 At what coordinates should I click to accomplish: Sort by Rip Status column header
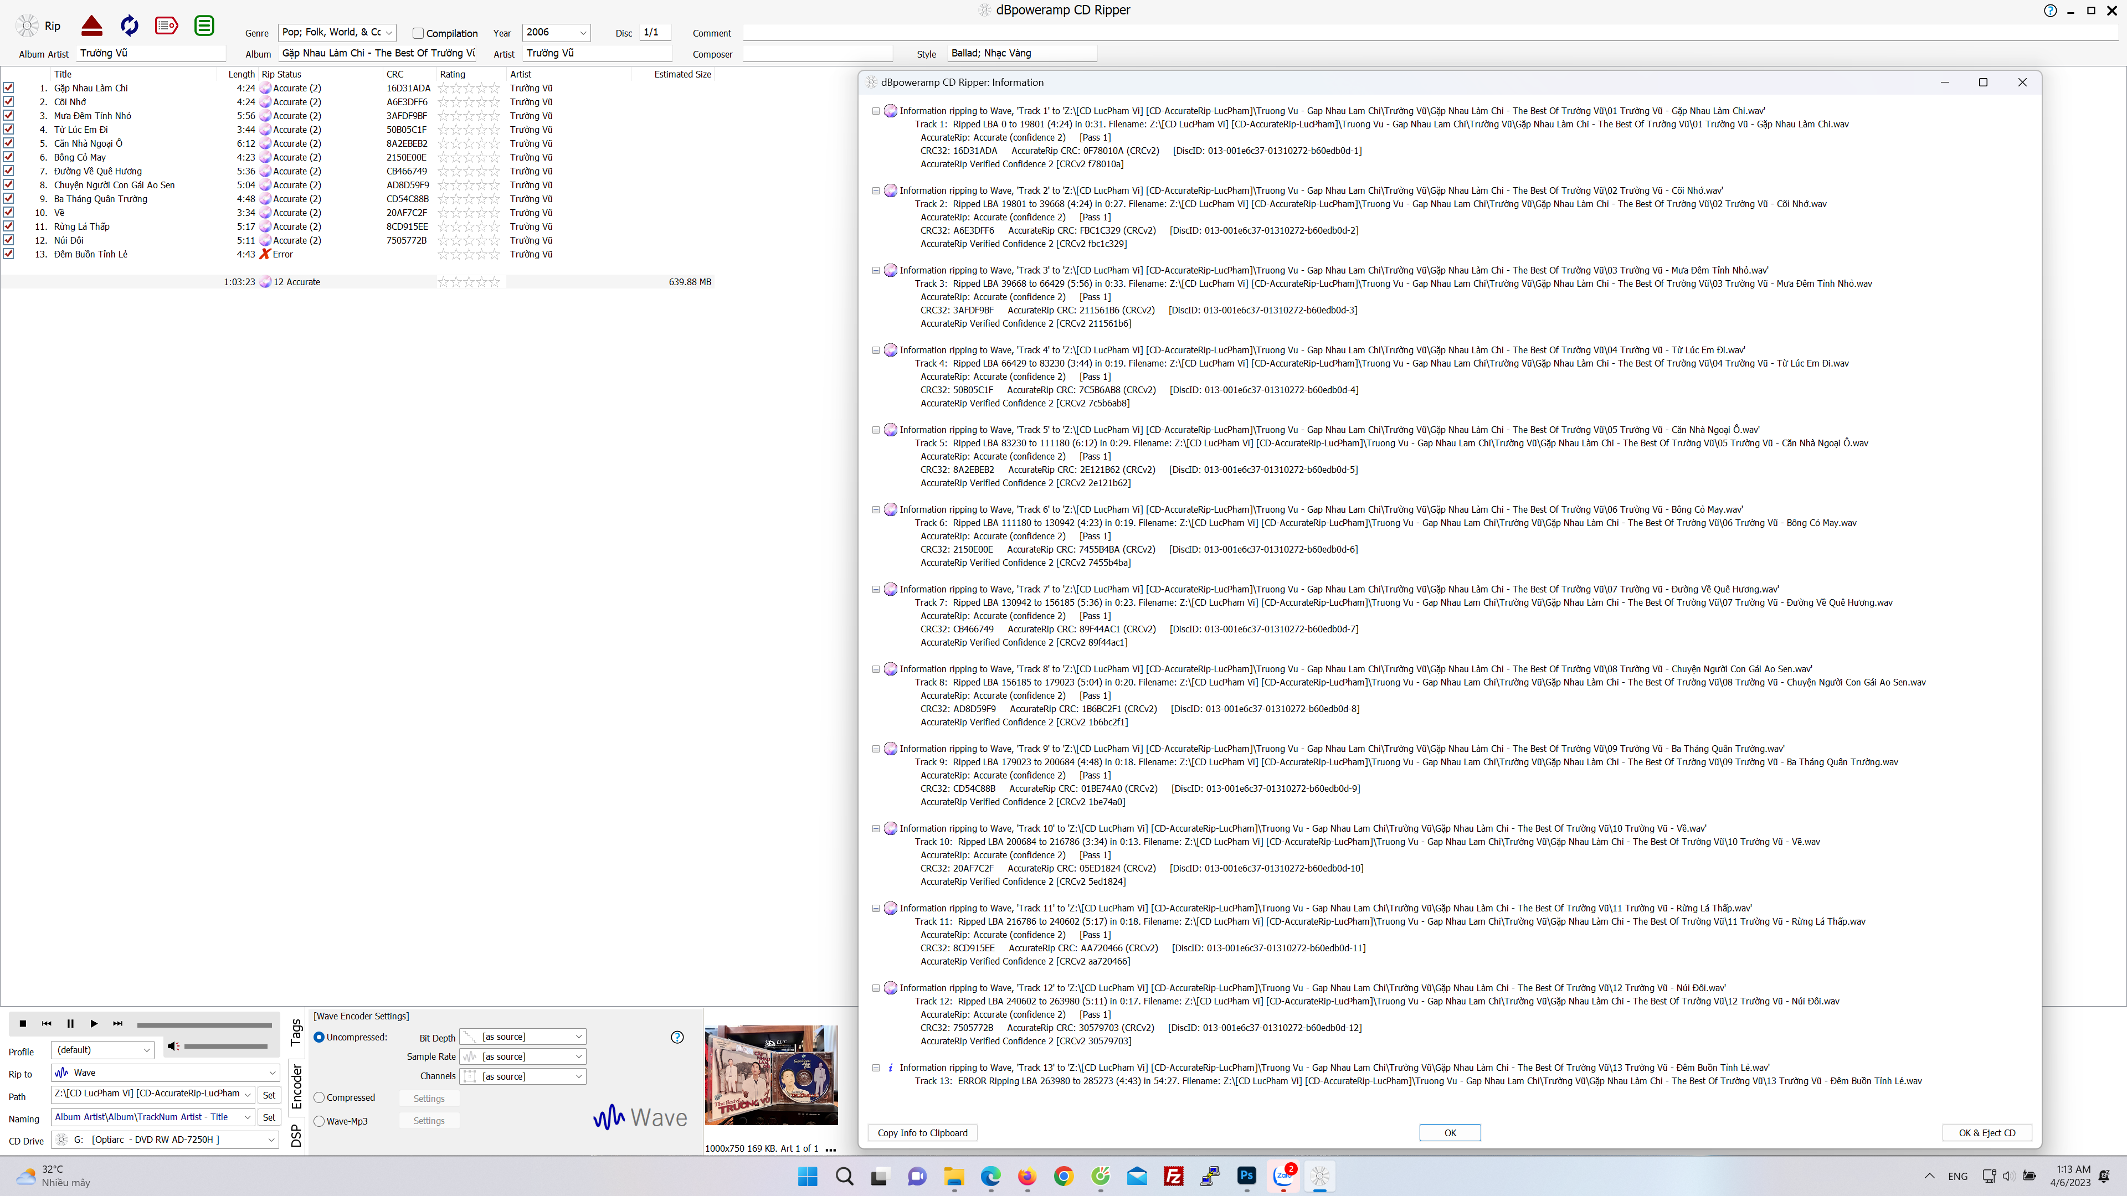pos(281,74)
